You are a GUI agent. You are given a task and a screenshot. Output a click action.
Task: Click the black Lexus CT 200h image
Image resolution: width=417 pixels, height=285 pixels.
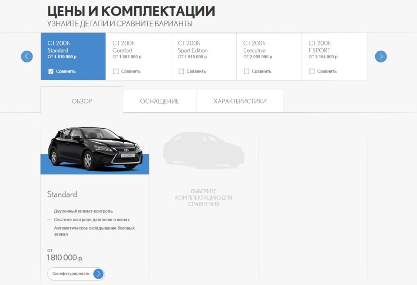click(95, 150)
